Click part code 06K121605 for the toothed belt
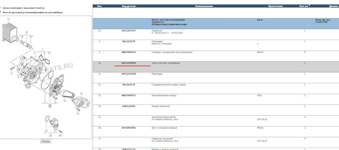Viewport: 339px width, 150px height. tap(129, 106)
